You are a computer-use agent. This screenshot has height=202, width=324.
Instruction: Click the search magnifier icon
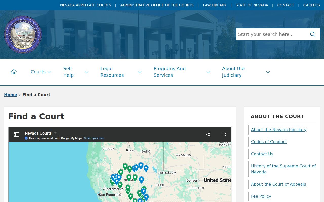(313, 34)
